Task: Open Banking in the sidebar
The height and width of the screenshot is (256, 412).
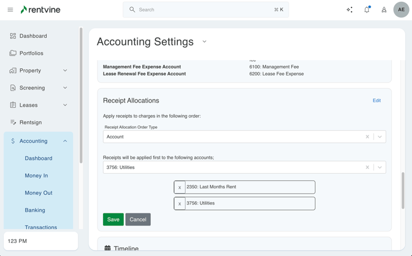Action: (x=35, y=210)
